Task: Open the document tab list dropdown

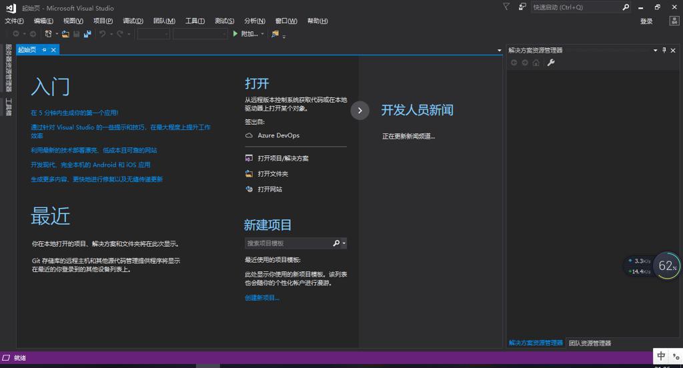Action: (x=499, y=51)
